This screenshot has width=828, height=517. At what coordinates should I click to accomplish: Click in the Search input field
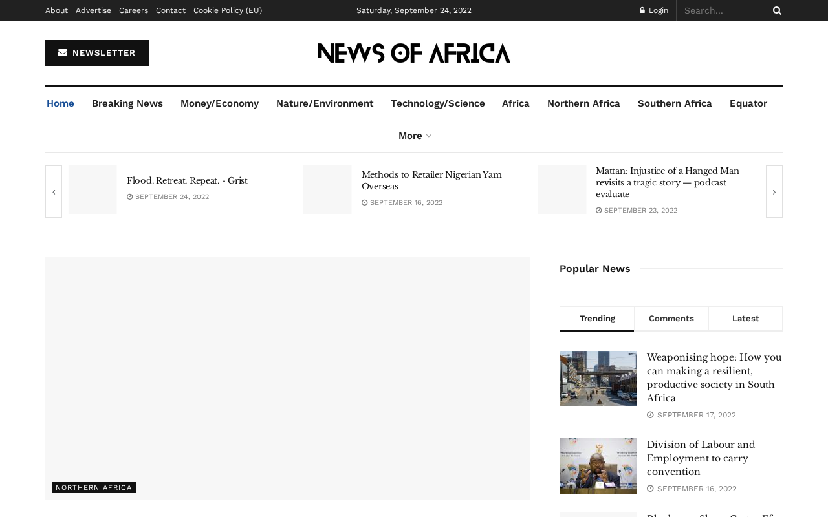724,10
